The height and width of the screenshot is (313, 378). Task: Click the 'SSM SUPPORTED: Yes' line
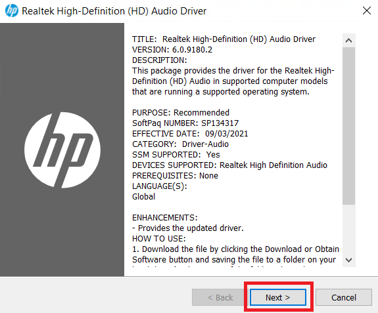(176, 155)
